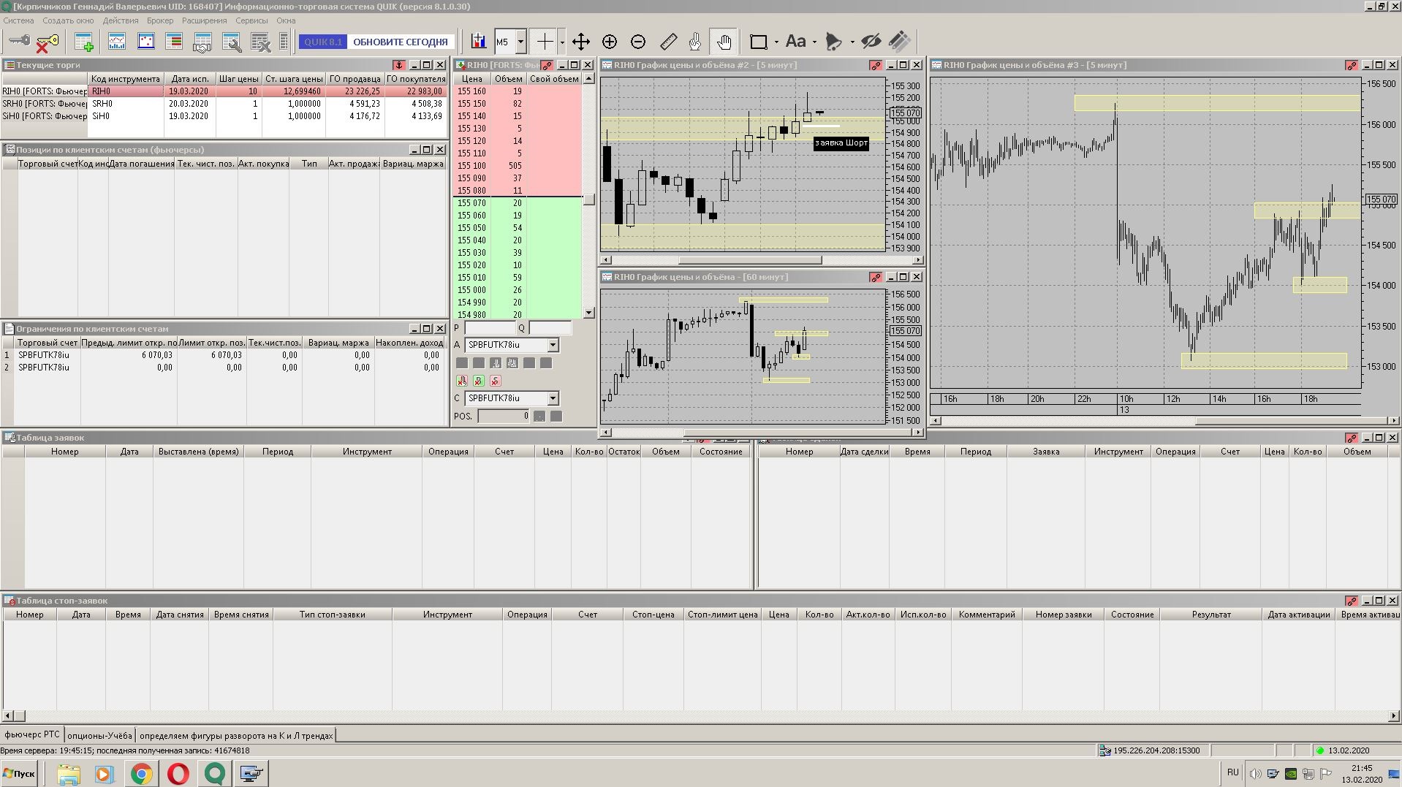Click the order book table toolbar icon
1402x787 pixels.
pos(174,42)
